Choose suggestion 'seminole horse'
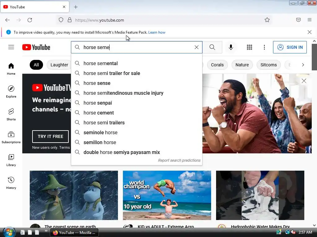Viewport: 317px width, 237px height. 137,132
